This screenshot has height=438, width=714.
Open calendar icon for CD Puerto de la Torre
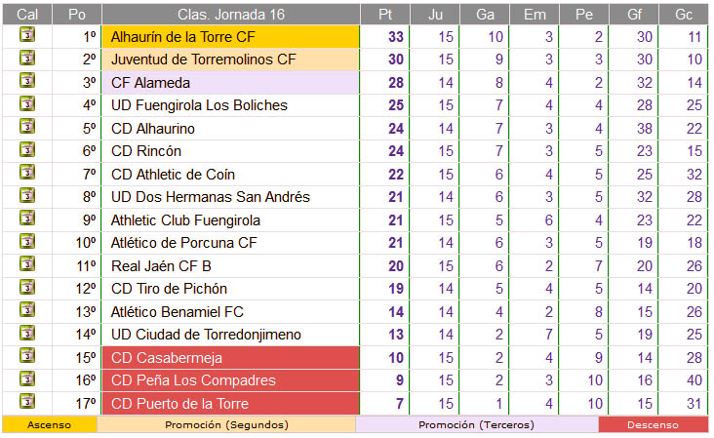[27, 401]
